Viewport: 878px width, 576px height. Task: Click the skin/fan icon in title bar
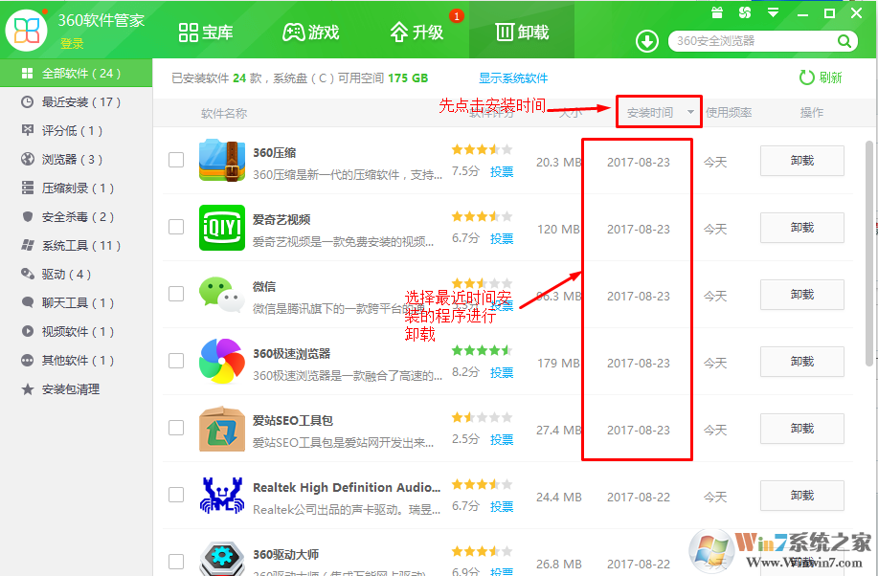click(745, 12)
